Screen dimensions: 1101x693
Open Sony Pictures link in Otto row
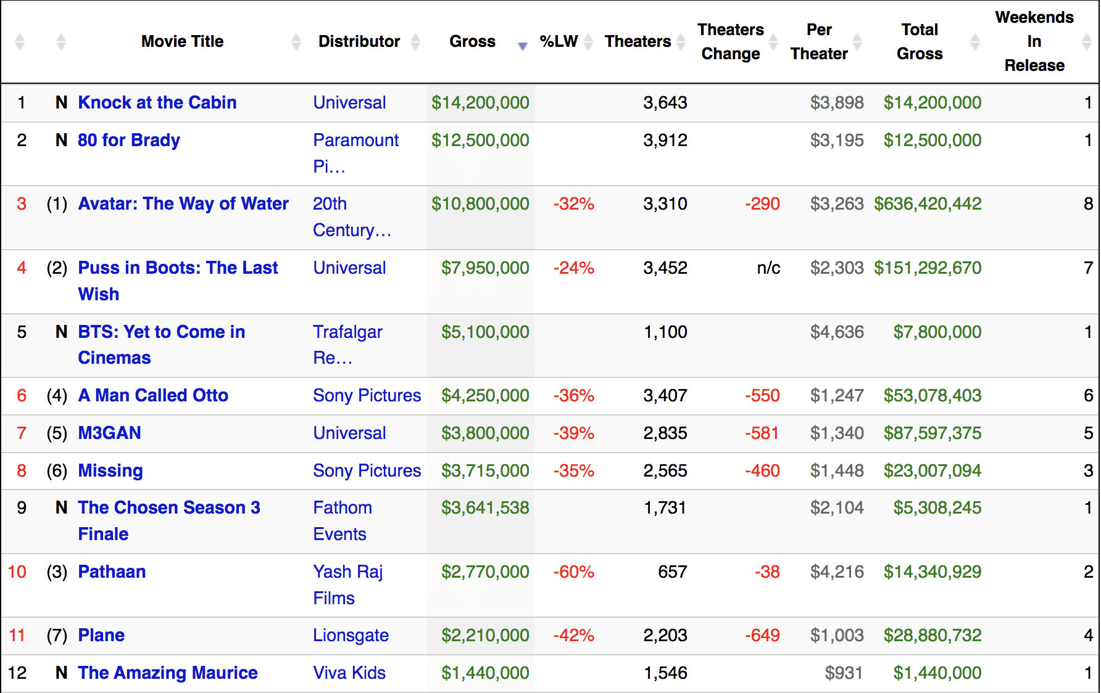[x=367, y=395]
